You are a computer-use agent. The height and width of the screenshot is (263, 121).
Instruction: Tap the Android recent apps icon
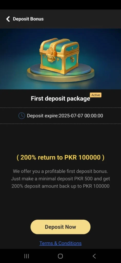[27, 256]
